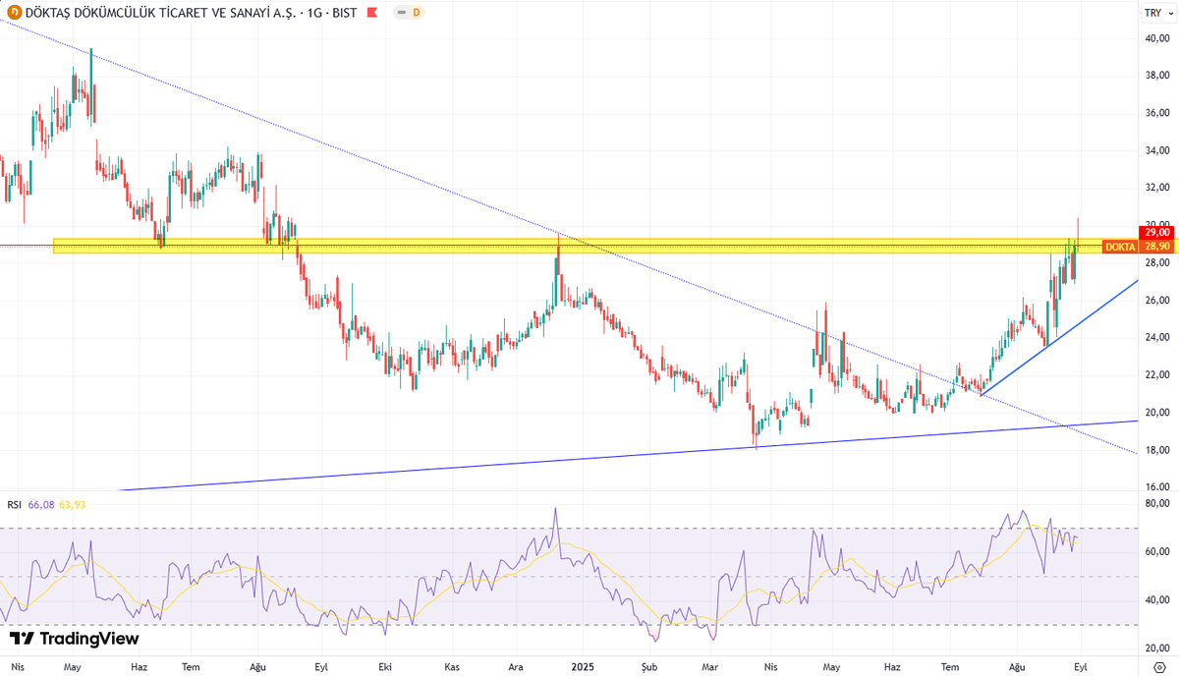
Task: Click the 38,00 price axis label
Action: 1156,76
